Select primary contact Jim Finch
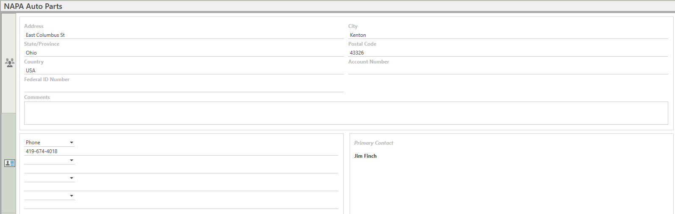The height and width of the screenshot is (214, 675). [x=365, y=156]
